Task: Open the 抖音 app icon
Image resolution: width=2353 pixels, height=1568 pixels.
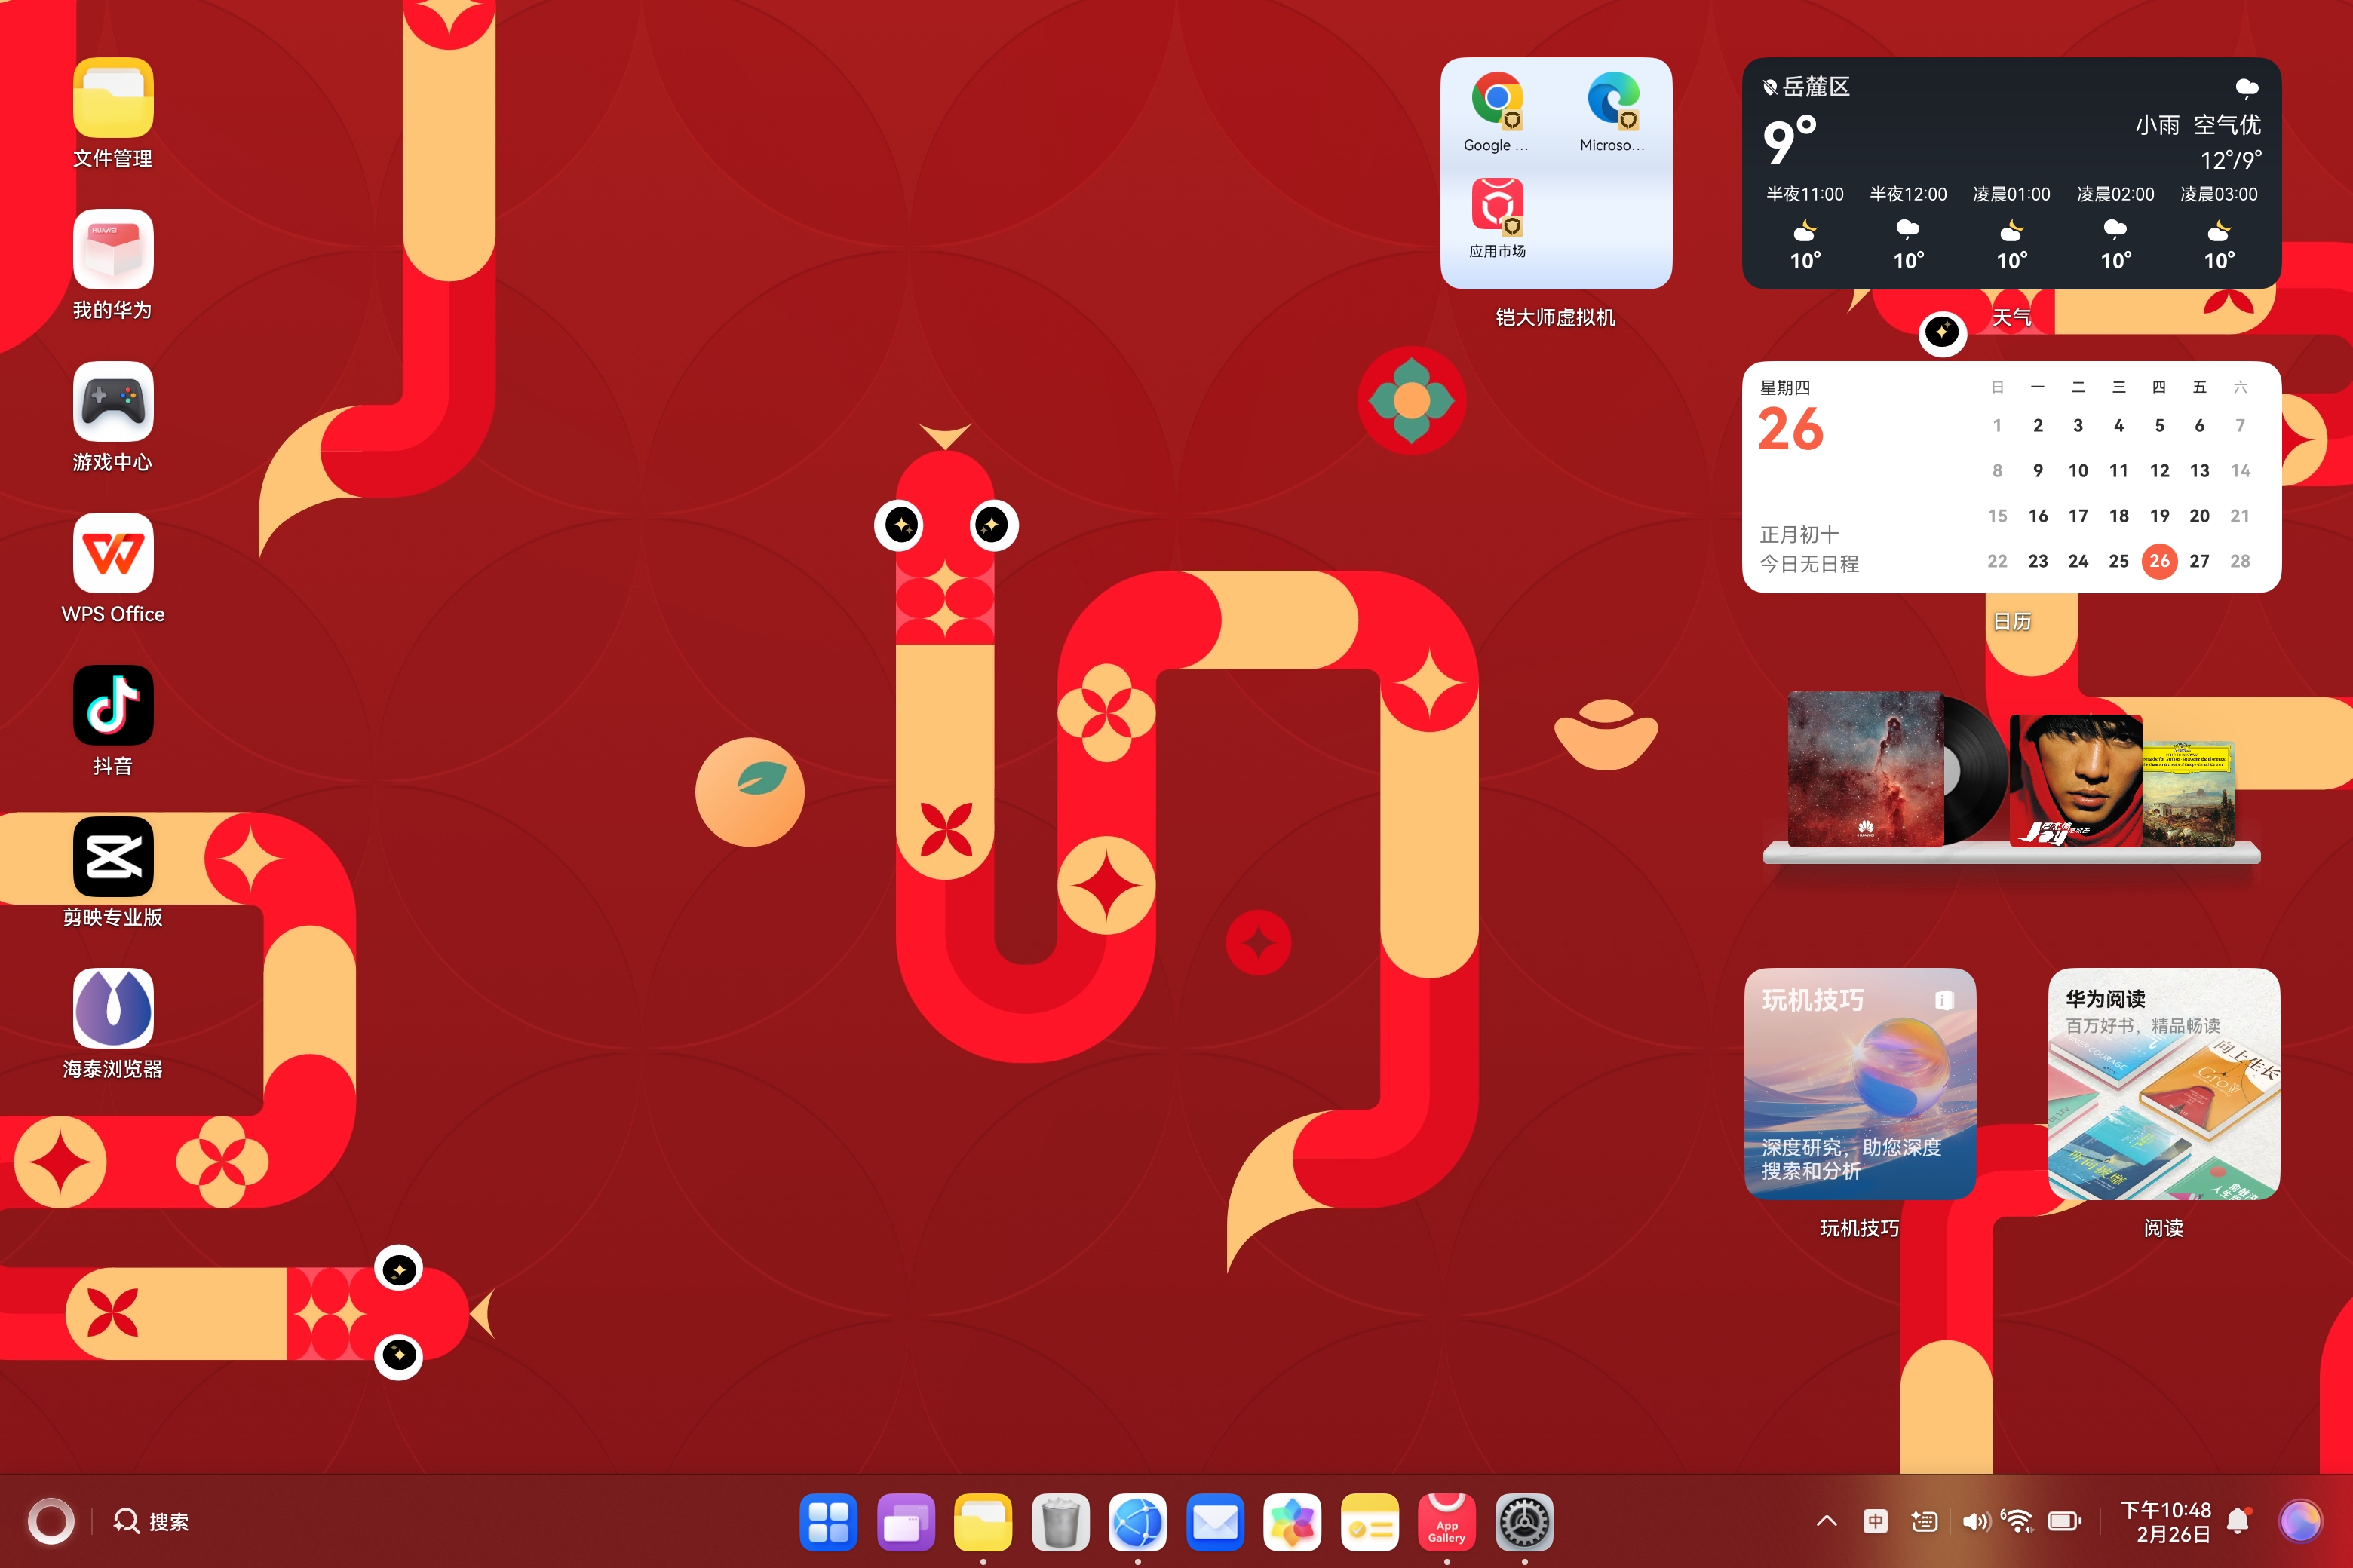Action: [113, 705]
